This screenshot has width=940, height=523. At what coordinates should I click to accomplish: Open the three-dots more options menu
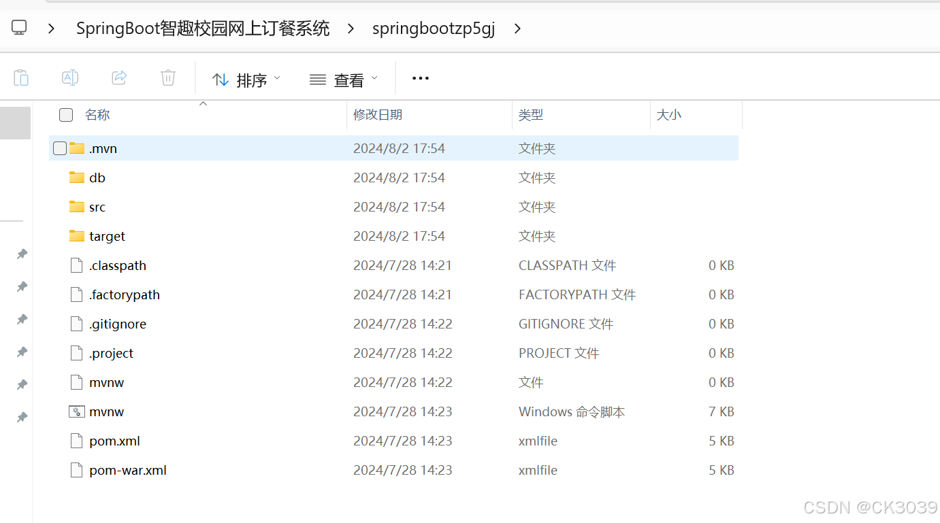[x=421, y=79]
